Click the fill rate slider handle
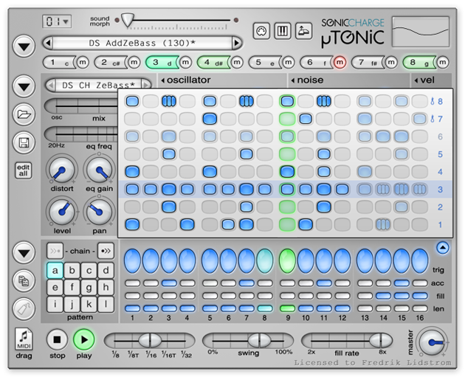The image size is (465, 377). click(380, 341)
